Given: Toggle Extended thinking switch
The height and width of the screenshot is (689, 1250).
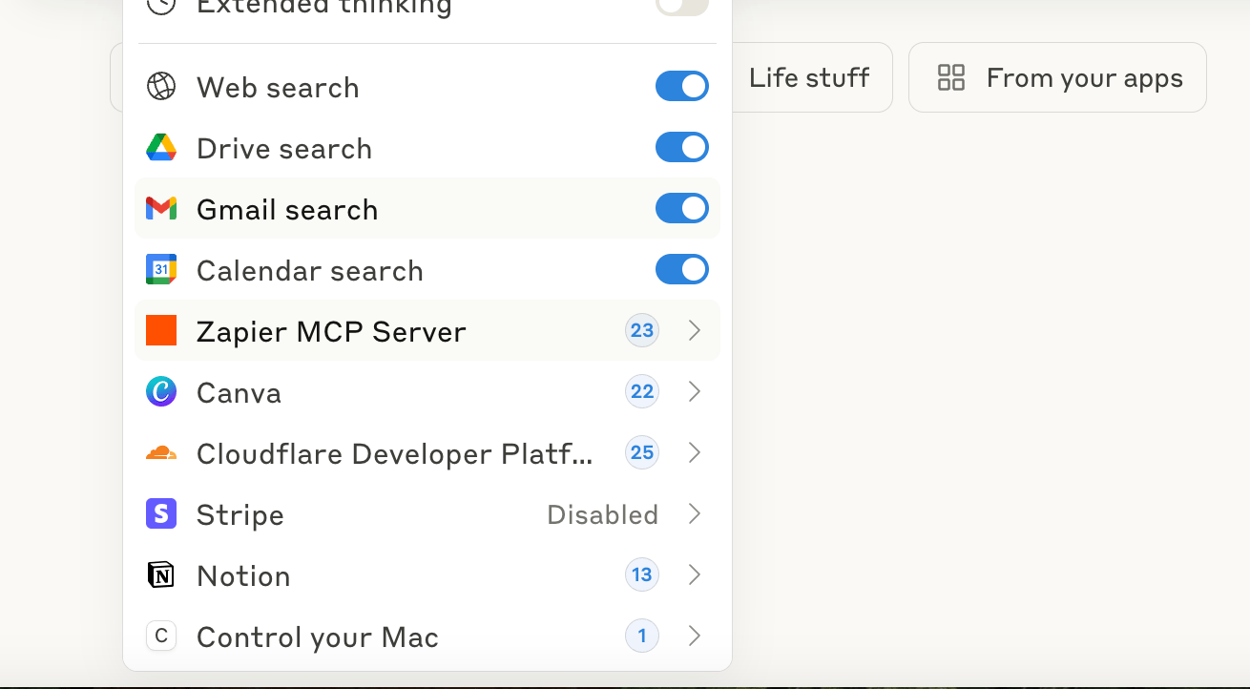Looking at the screenshot, I should pos(682,6).
